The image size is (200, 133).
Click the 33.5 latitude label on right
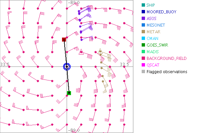pos(124,64)
